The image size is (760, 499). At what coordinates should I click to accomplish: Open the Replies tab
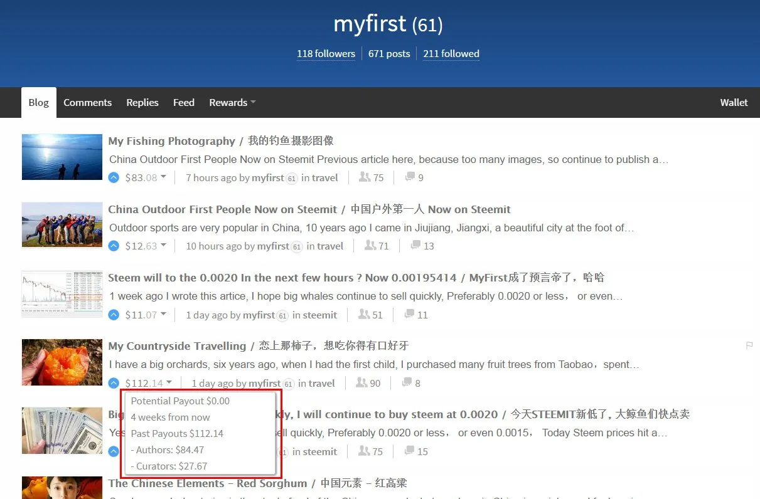click(x=142, y=102)
